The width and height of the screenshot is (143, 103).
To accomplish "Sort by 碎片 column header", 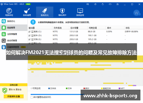I will pos(115,28).
